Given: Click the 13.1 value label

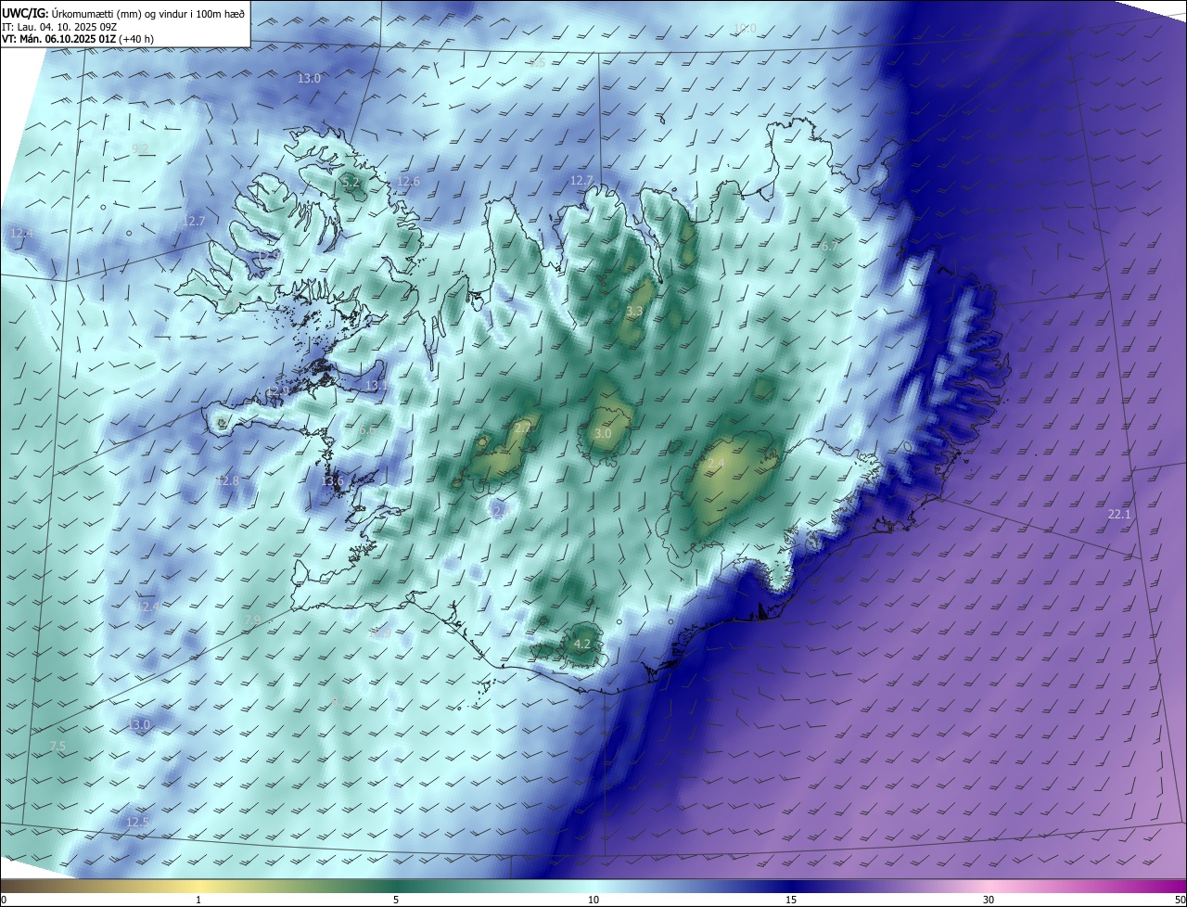Looking at the screenshot, I should [x=377, y=385].
